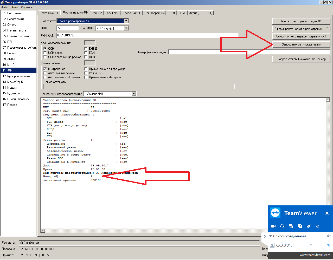Check the ЕНВД taxation option
The height and width of the screenshot is (260, 333).
(x=86, y=49)
